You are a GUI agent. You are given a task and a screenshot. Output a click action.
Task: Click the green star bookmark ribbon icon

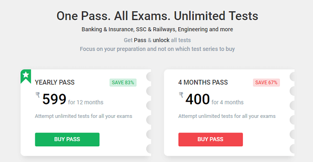click(26, 76)
